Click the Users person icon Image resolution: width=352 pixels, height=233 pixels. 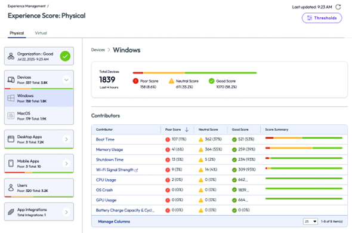(11, 188)
